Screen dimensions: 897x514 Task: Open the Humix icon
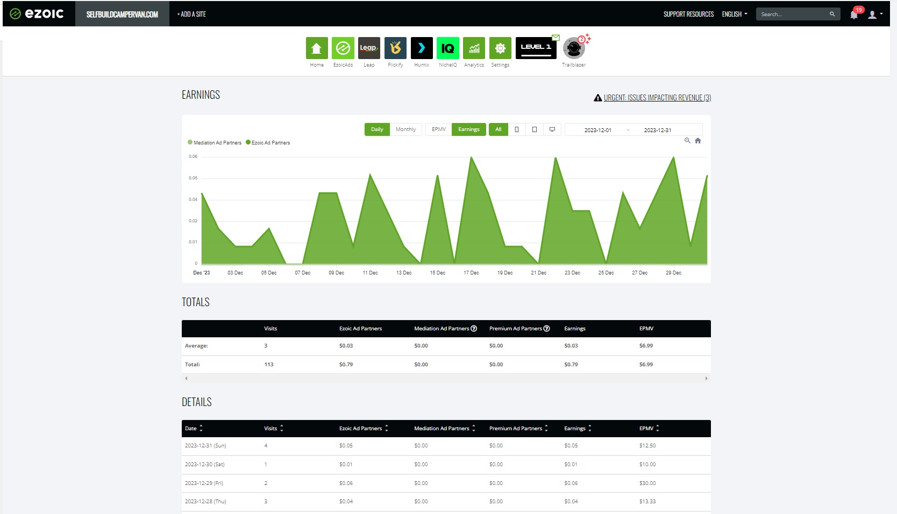[x=422, y=48]
